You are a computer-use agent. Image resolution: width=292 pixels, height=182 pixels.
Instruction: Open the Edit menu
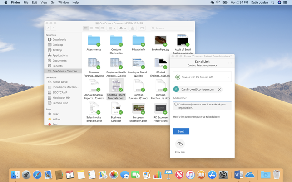[35, 2]
